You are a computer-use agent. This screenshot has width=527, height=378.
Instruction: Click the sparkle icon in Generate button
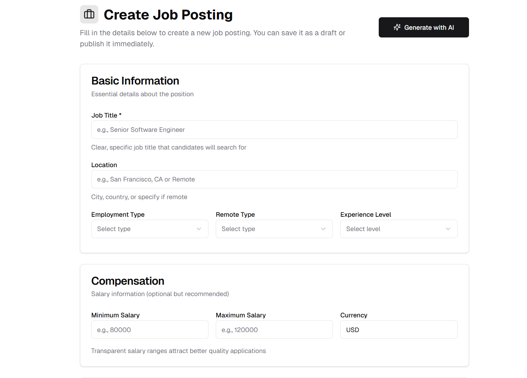(x=397, y=27)
